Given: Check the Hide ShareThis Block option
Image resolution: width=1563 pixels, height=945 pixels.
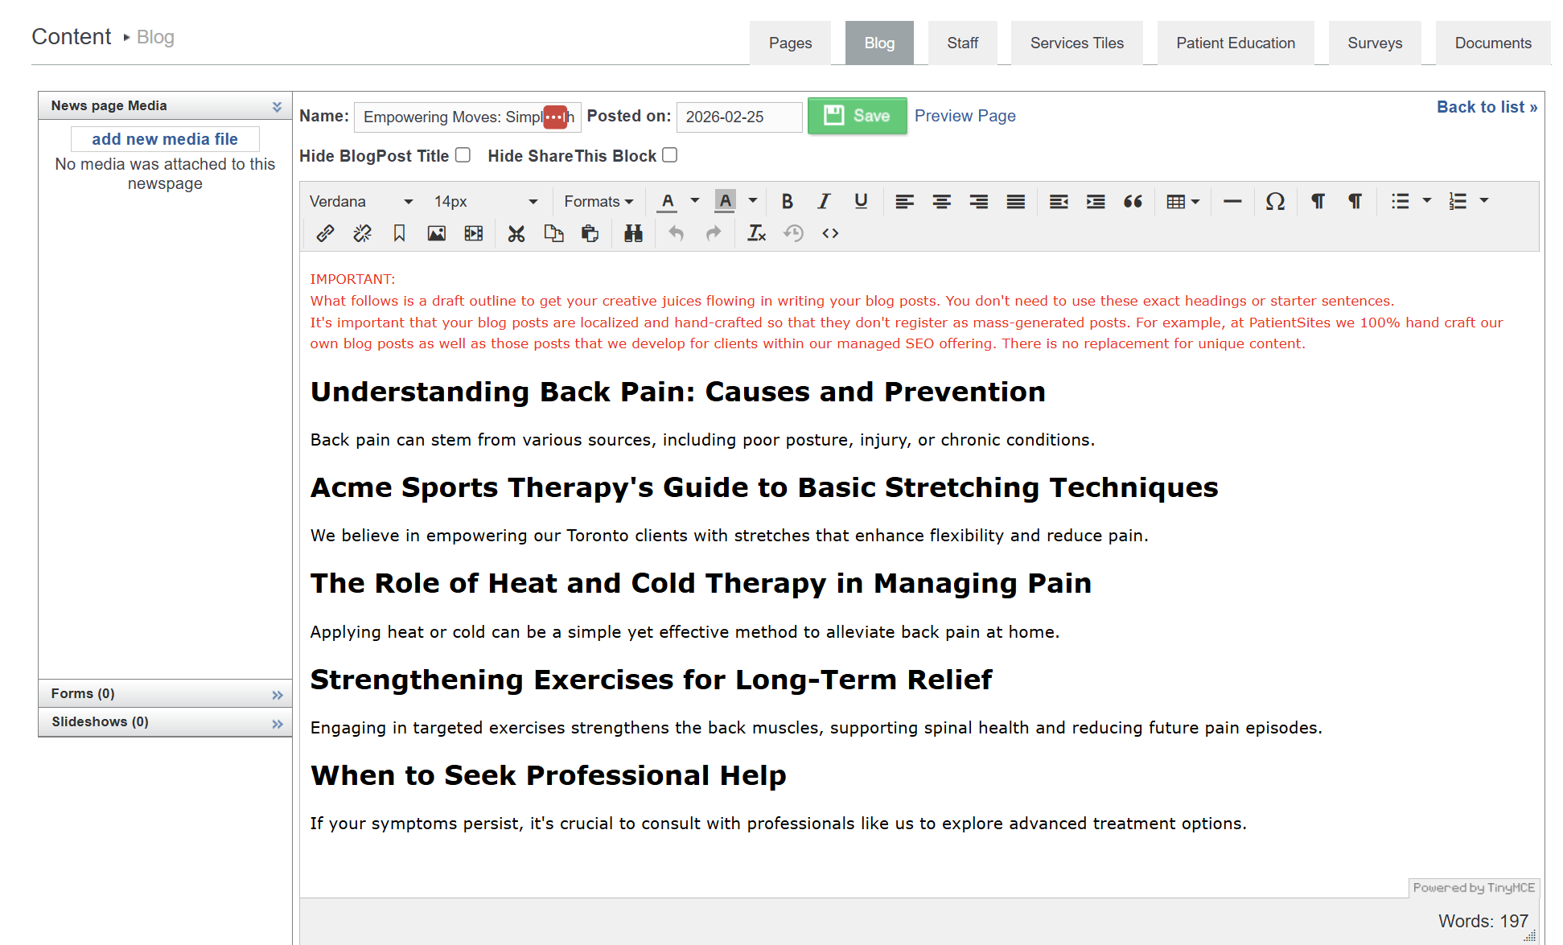Looking at the screenshot, I should [669, 155].
